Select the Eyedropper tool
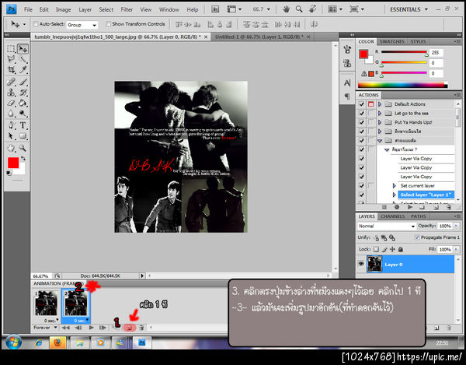The image size is (466, 365). tap(23, 70)
